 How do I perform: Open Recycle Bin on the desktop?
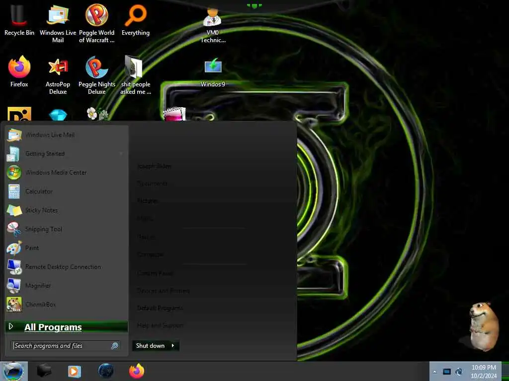pos(19,20)
